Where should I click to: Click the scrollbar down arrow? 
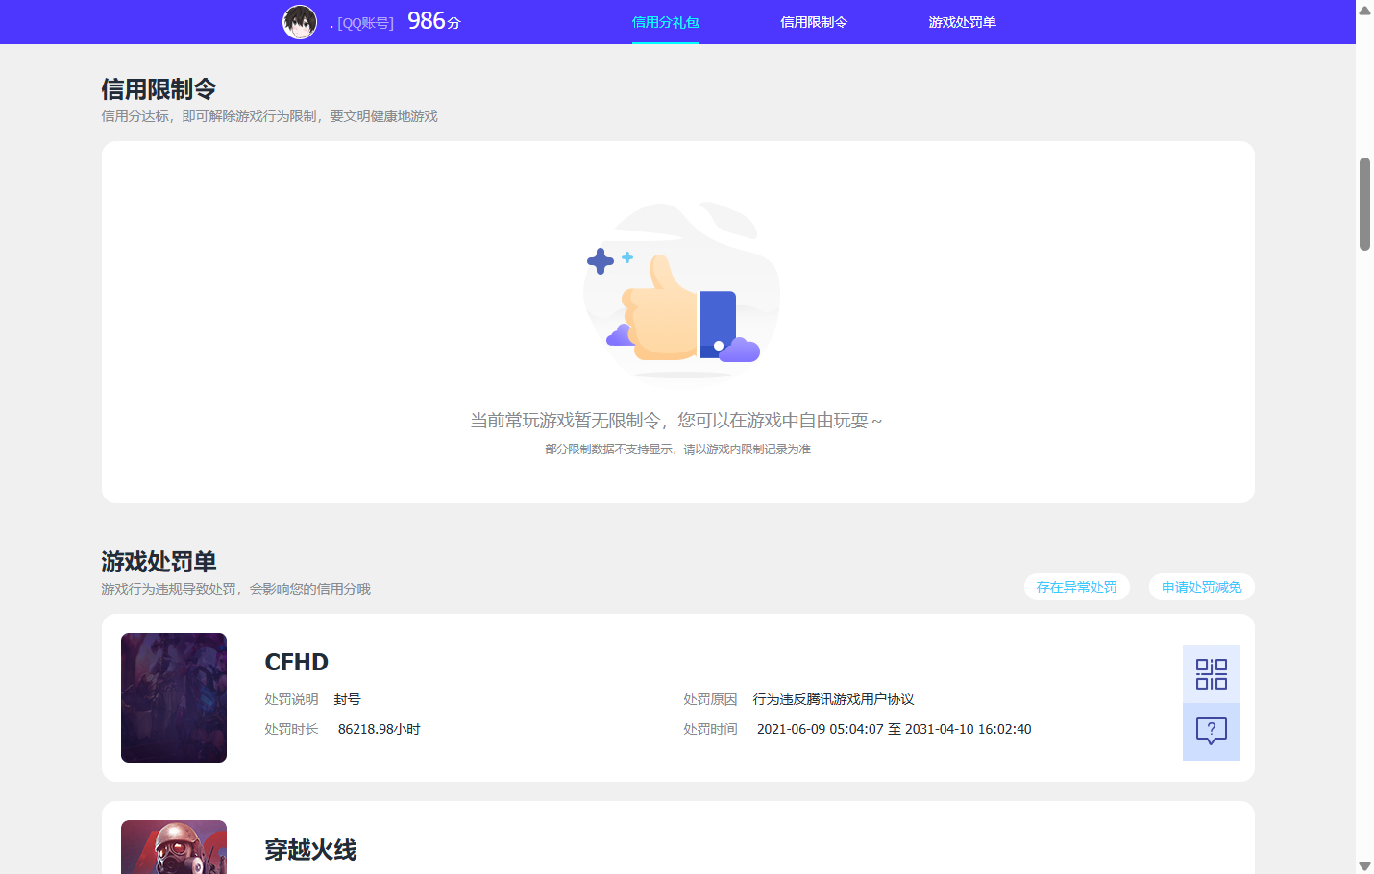point(1365,863)
